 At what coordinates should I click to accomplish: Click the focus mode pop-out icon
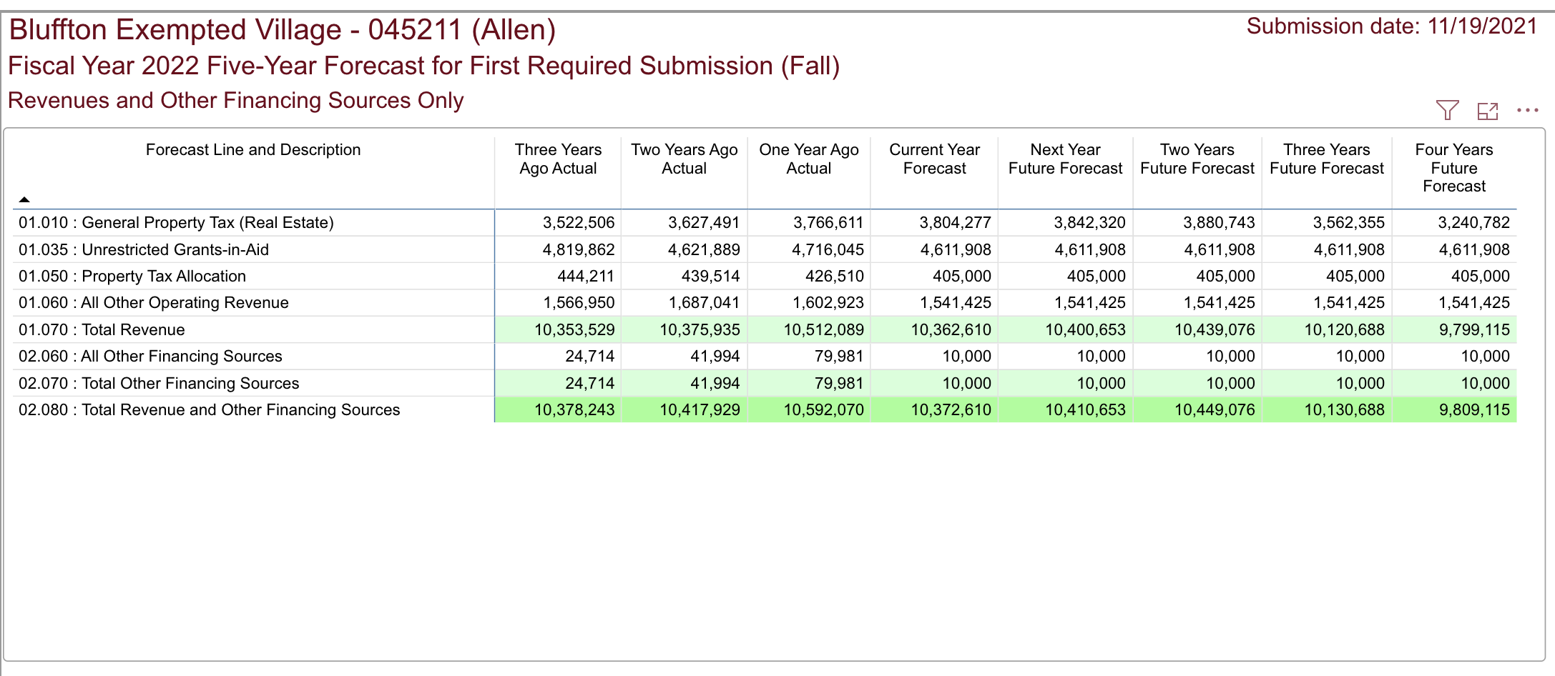tap(1488, 111)
